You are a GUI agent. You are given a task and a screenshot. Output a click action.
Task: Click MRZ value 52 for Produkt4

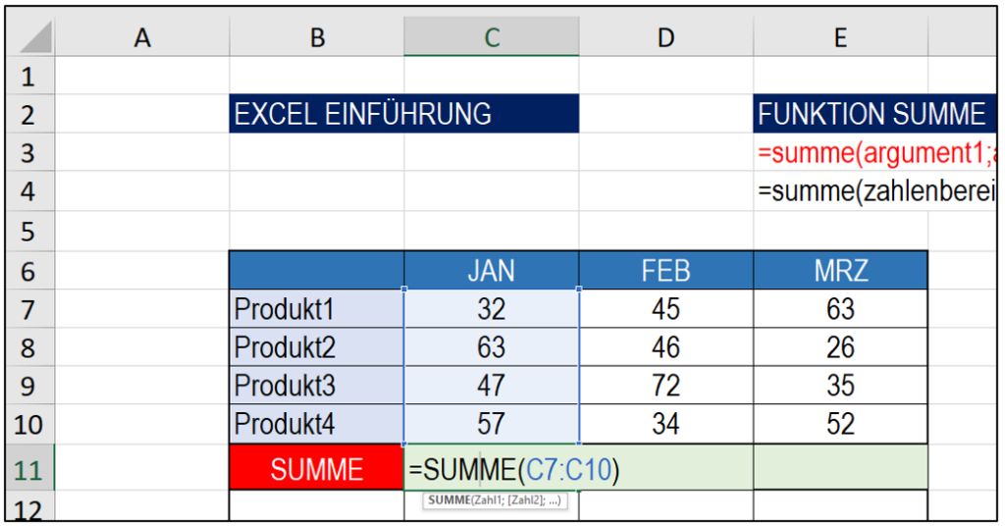coord(840,424)
